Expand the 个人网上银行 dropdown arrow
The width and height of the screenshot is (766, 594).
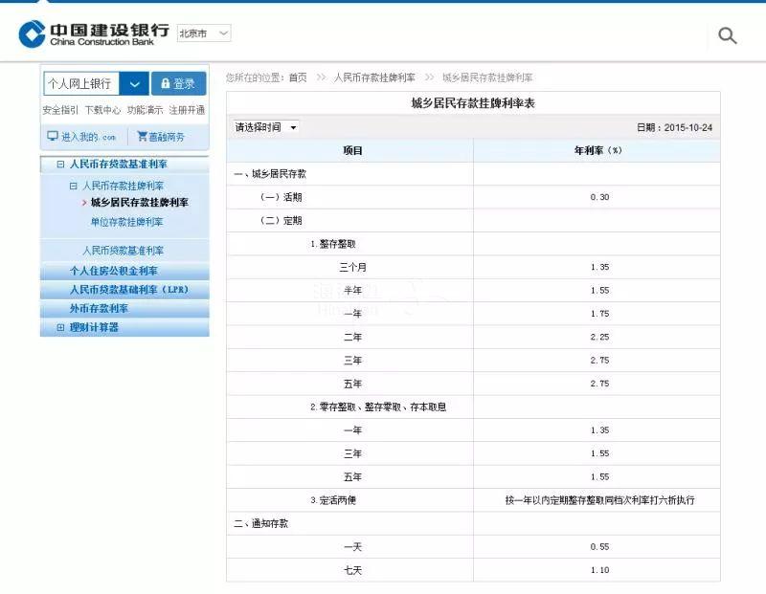pyautogui.click(x=135, y=84)
